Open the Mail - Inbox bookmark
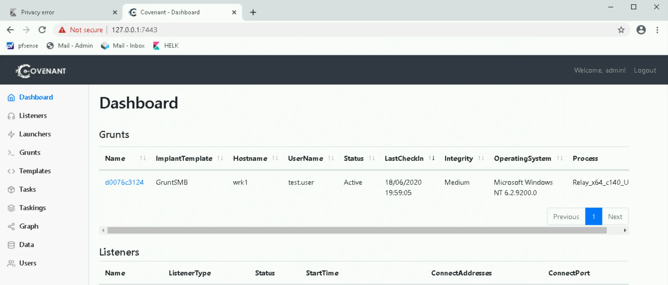The height and width of the screenshot is (285, 668). point(123,46)
